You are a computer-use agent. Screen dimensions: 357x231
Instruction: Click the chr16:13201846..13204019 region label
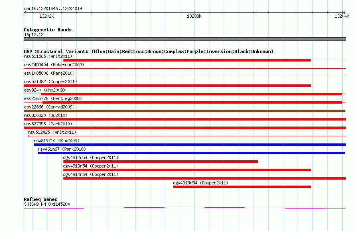click(53, 8)
